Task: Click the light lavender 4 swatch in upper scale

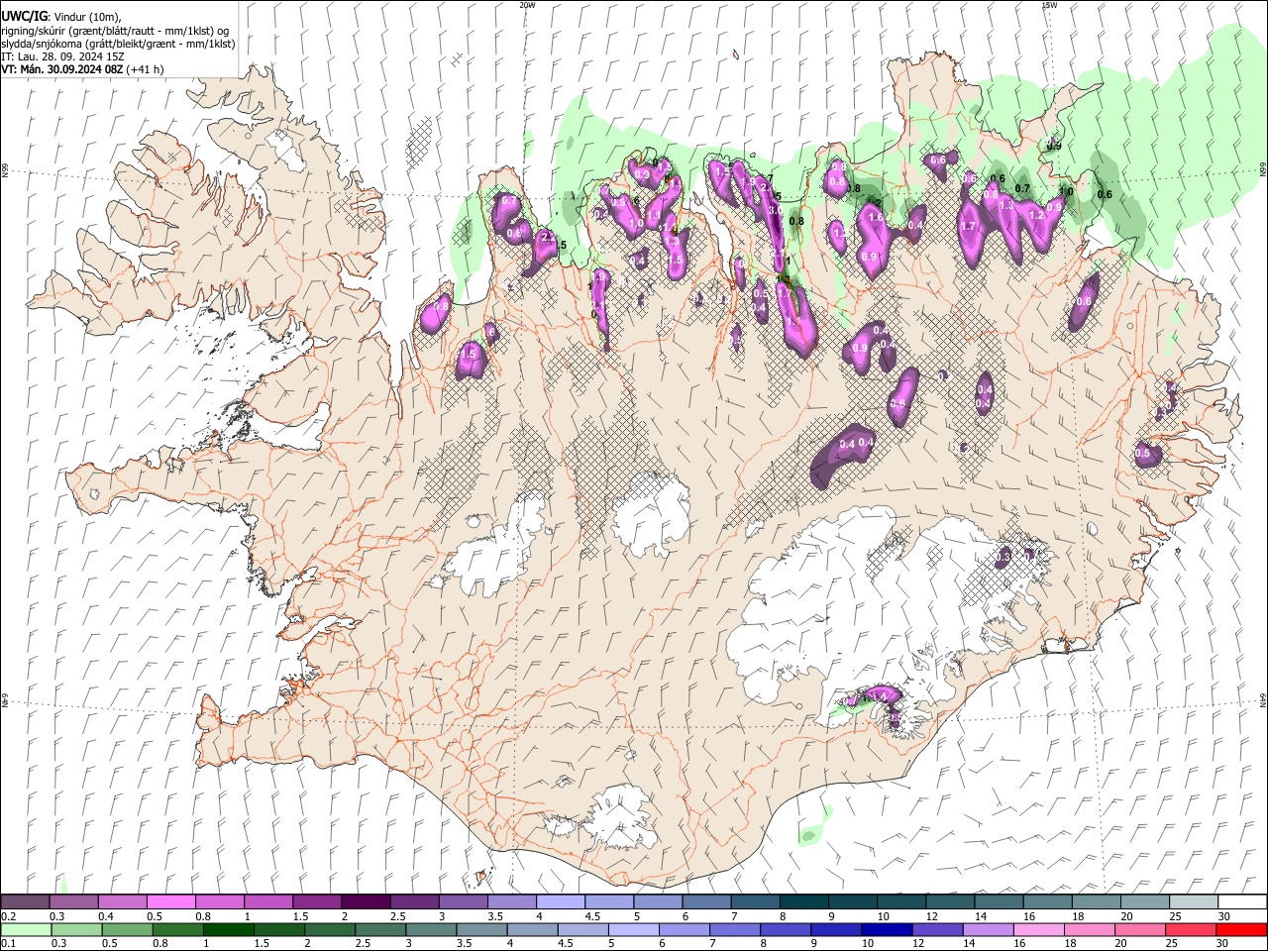Action: pos(561,902)
